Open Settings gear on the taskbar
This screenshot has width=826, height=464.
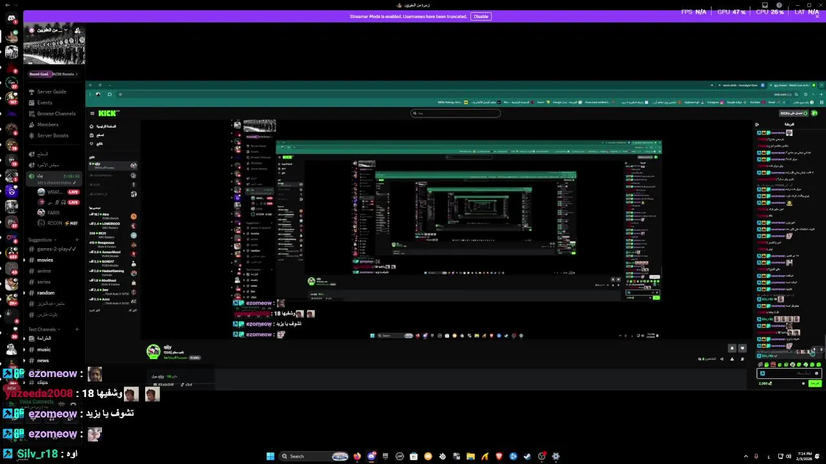coord(556,456)
